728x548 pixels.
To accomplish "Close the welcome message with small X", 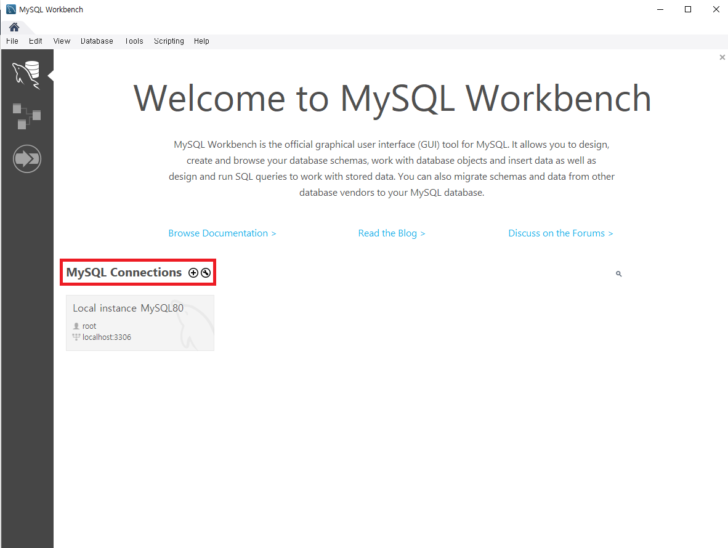I will [x=722, y=57].
